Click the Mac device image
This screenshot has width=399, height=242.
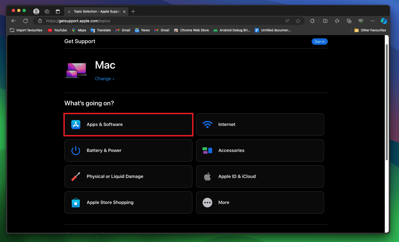(76, 70)
